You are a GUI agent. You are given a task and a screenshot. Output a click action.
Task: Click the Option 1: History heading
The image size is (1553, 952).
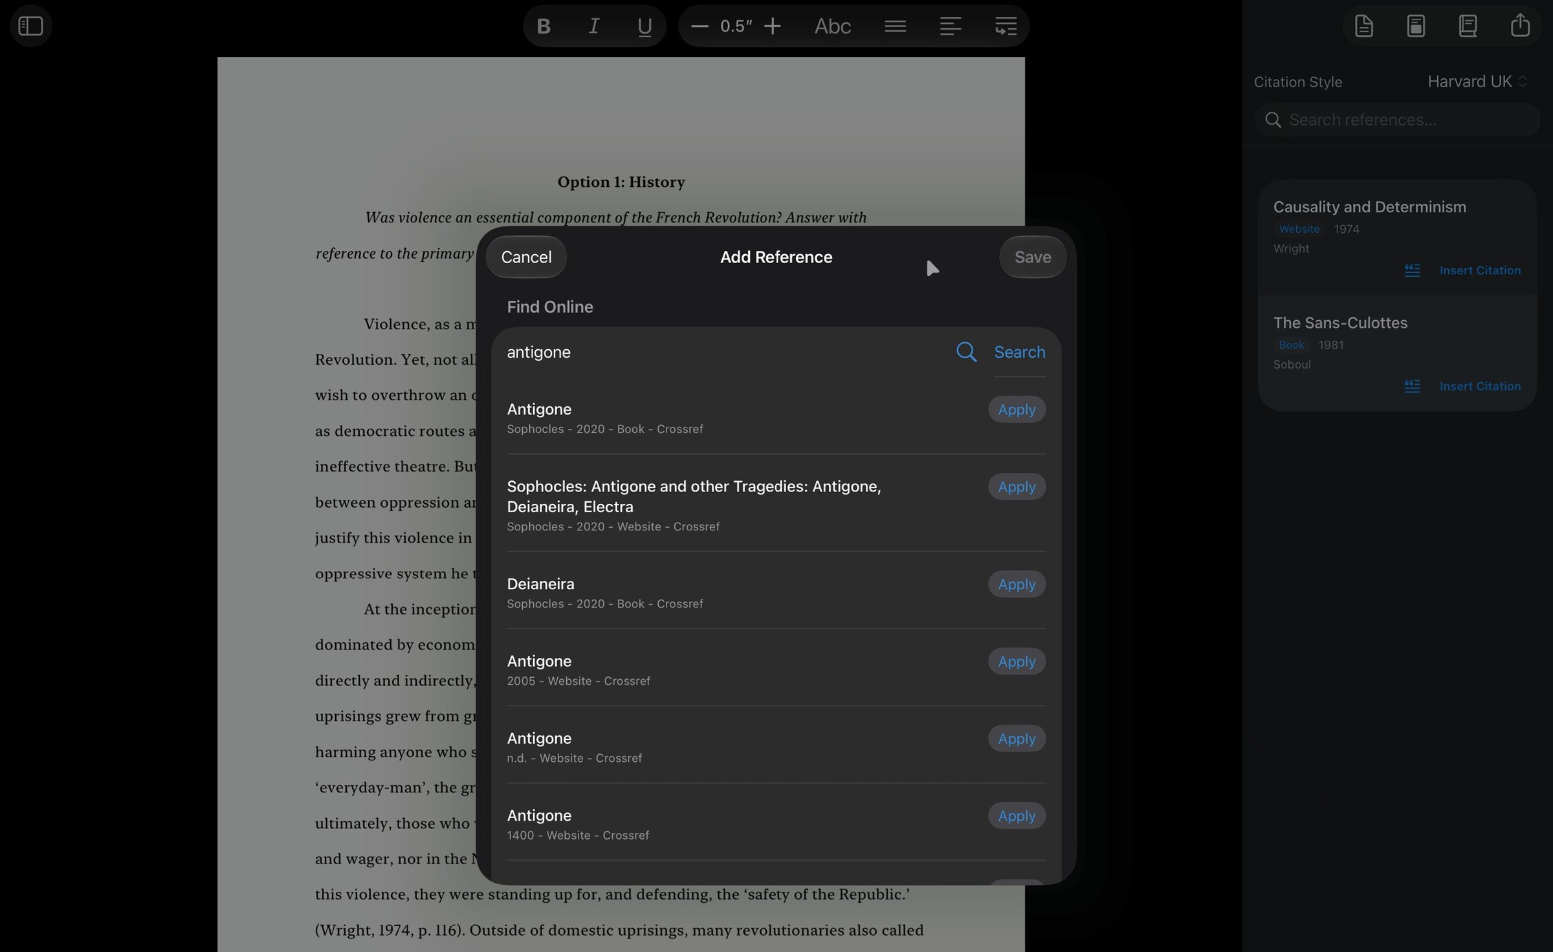[621, 182]
